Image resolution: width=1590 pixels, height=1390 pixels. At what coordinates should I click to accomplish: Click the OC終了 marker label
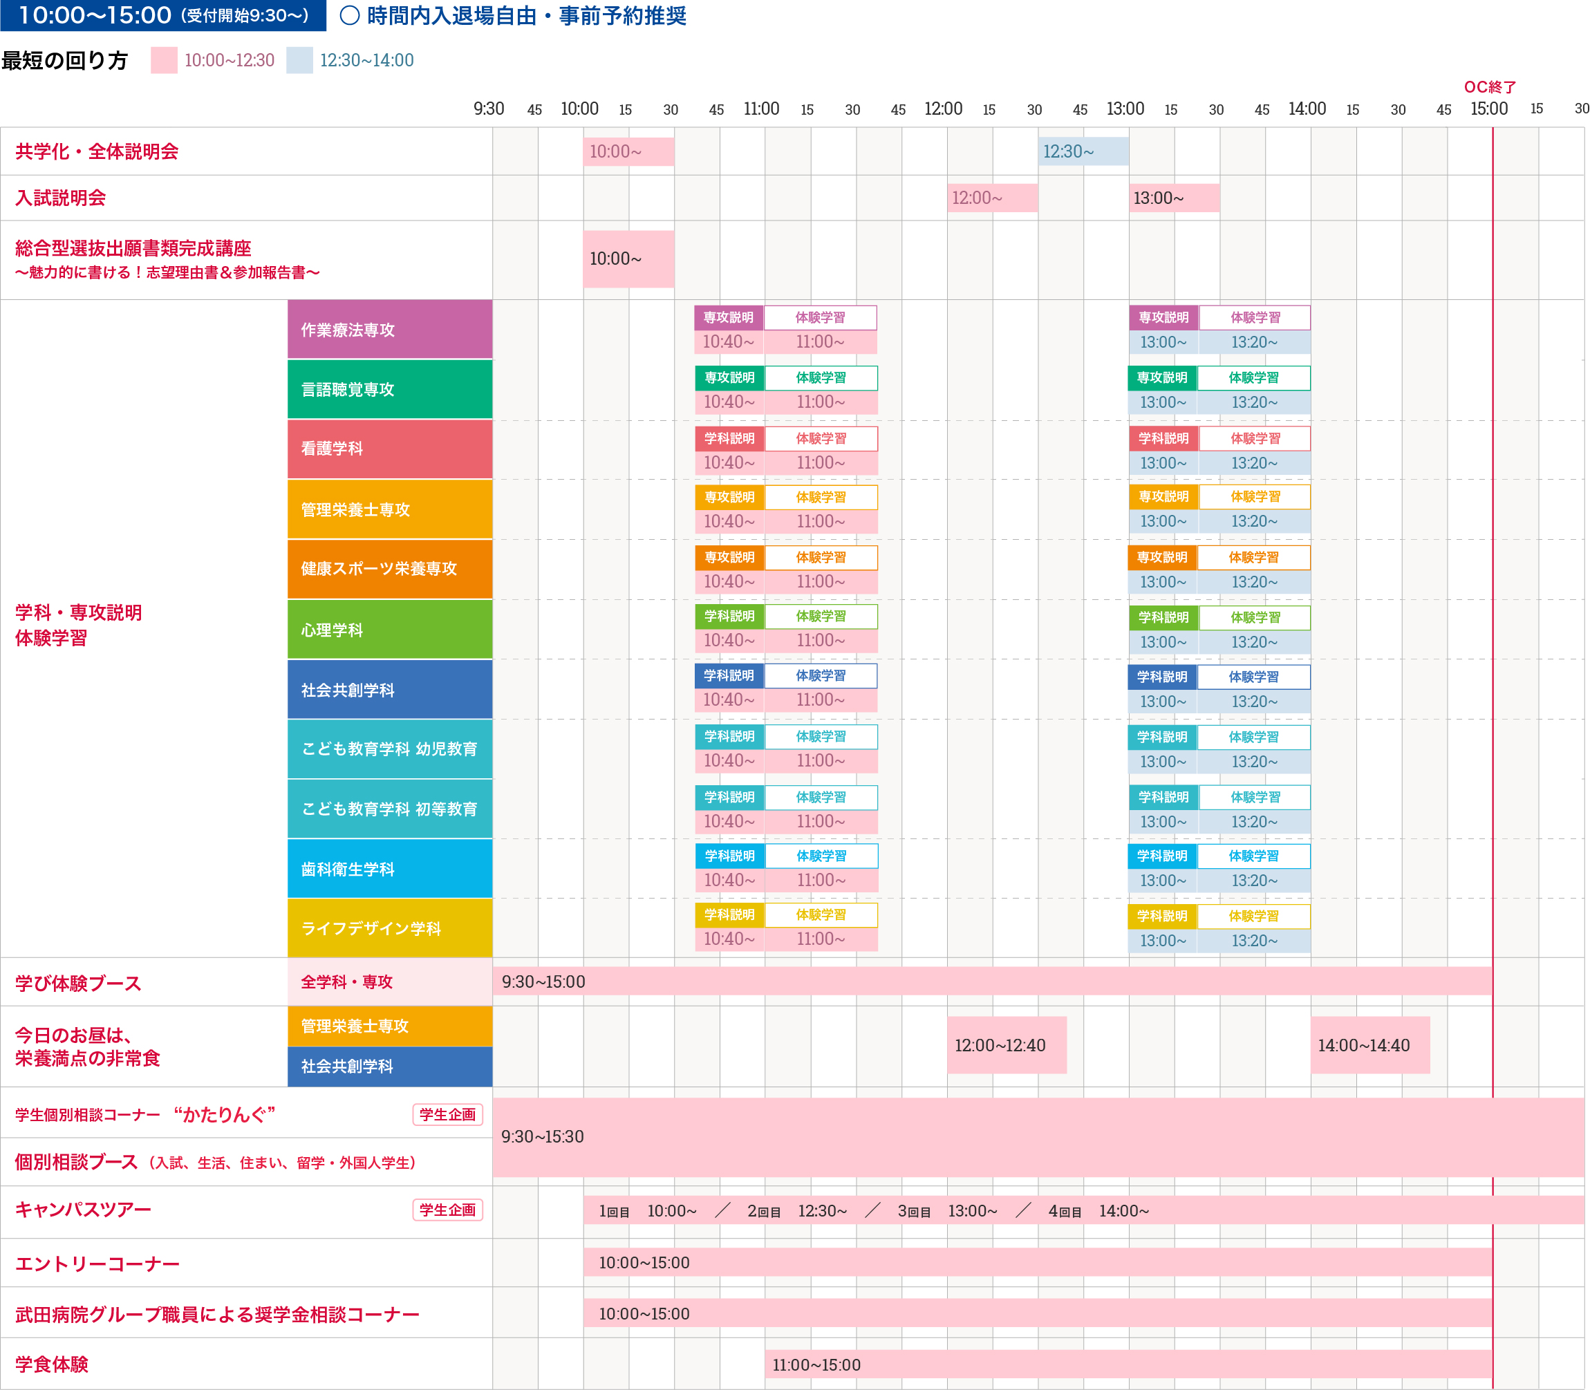point(1490,87)
